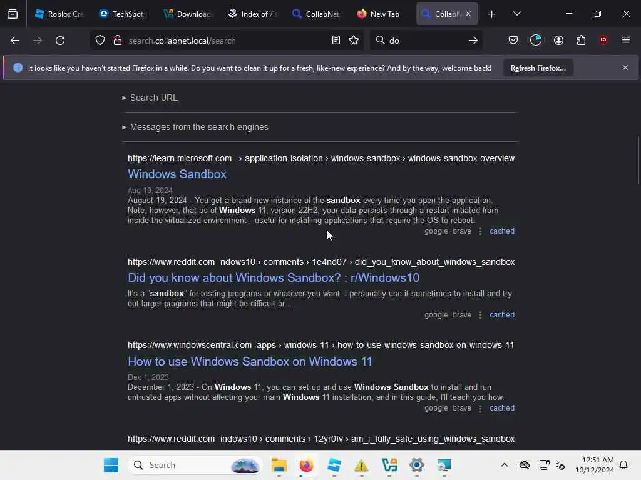Open cached link for Windows Central result
The width and height of the screenshot is (641, 480).
pyautogui.click(x=502, y=407)
